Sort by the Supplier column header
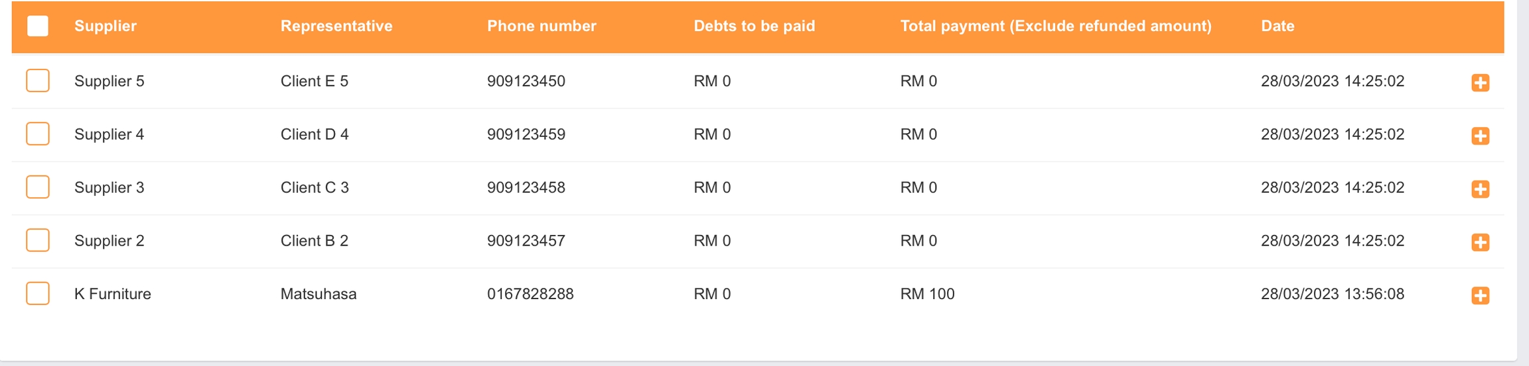The height and width of the screenshot is (366, 1529). pyautogui.click(x=105, y=26)
